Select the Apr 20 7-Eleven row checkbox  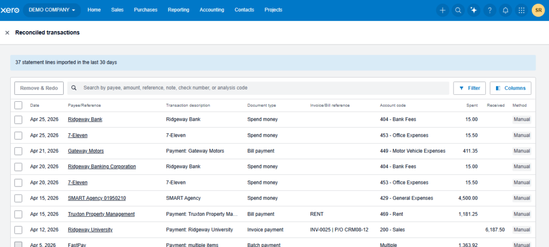click(x=18, y=183)
